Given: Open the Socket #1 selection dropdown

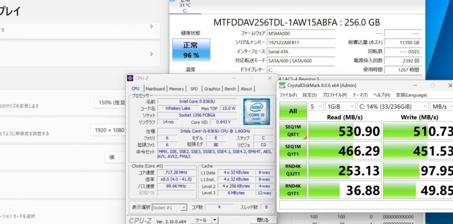Looking at the screenshot, I should [x=169, y=207].
